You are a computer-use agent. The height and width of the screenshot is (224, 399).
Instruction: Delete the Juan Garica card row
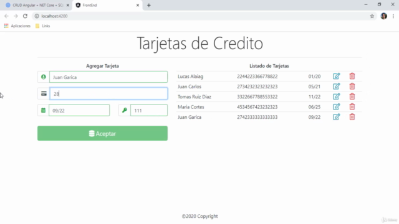click(352, 117)
